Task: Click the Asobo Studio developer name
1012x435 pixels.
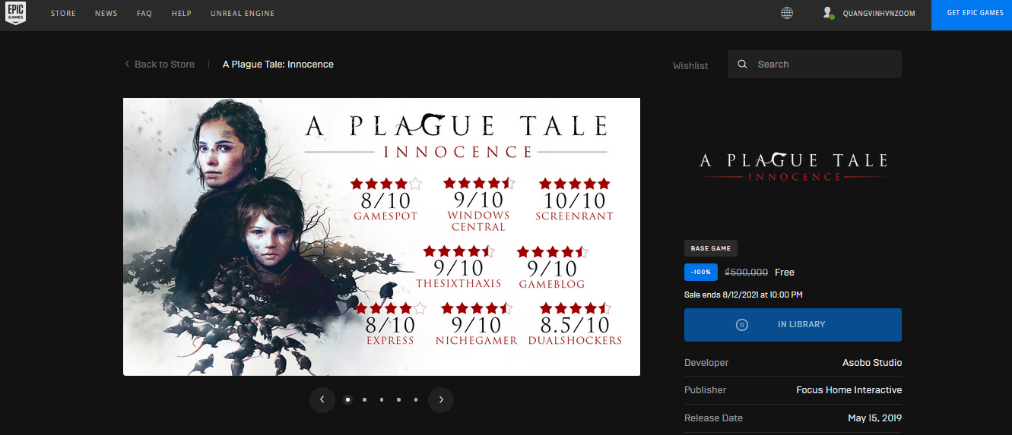Action: pos(872,363)
